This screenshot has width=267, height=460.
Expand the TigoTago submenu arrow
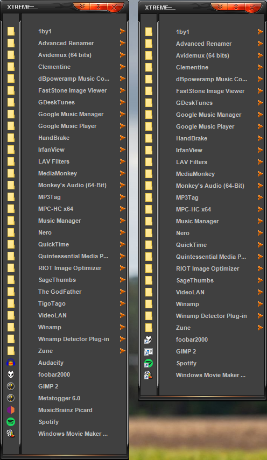point(123,303)
